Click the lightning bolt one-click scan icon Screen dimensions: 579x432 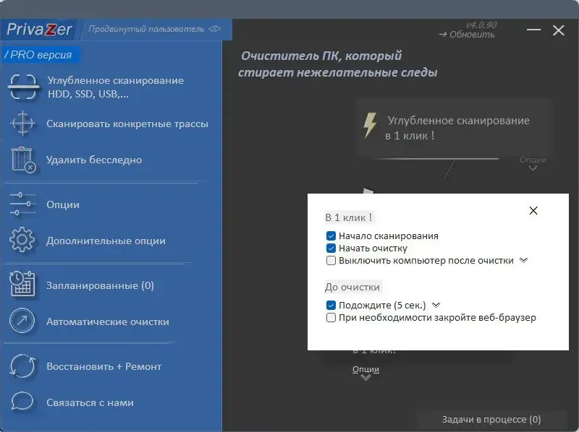[370, 126]
